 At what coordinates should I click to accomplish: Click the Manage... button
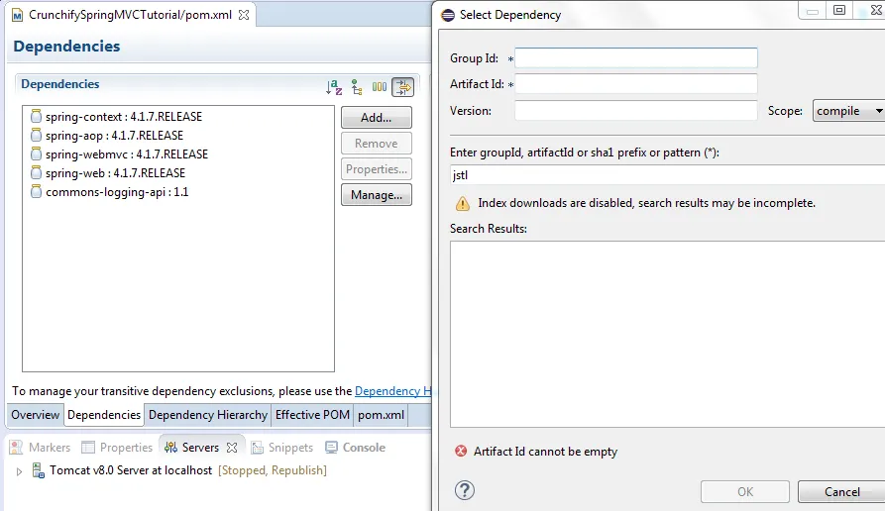(376, 195)
